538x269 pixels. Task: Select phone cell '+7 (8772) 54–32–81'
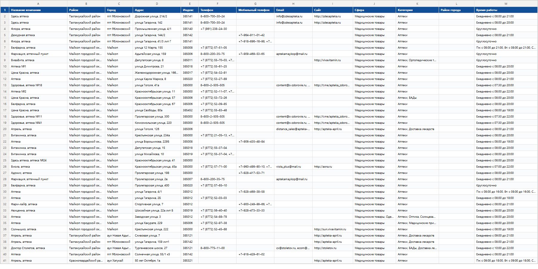[217, 72]
